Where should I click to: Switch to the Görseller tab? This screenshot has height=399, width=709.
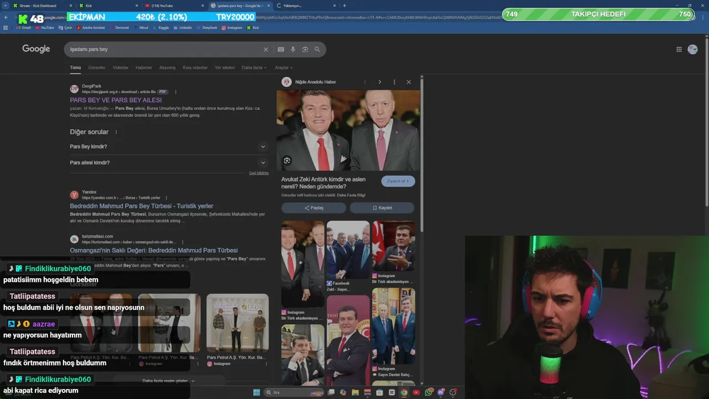pyautogui.click(x=96, y=68)
